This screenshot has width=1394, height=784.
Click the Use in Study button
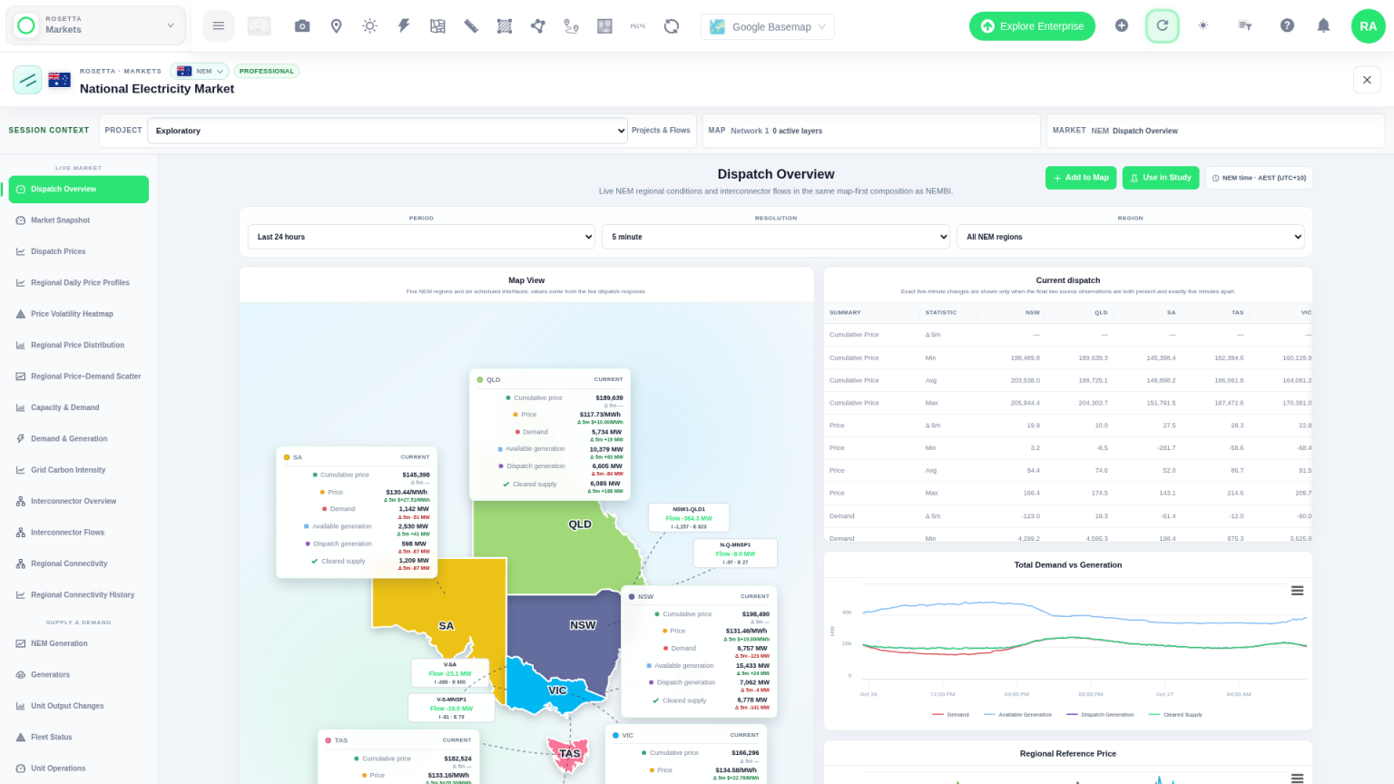pyautogui.click(x=1161, y=178)
